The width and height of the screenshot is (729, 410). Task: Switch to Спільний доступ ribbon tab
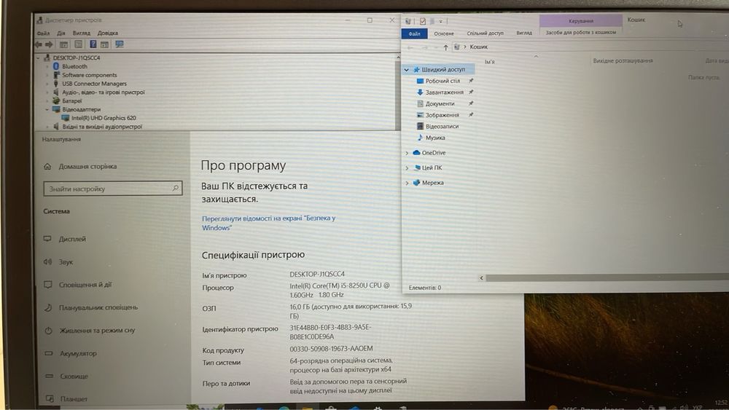pyautogui.click(x=485, y=33)
